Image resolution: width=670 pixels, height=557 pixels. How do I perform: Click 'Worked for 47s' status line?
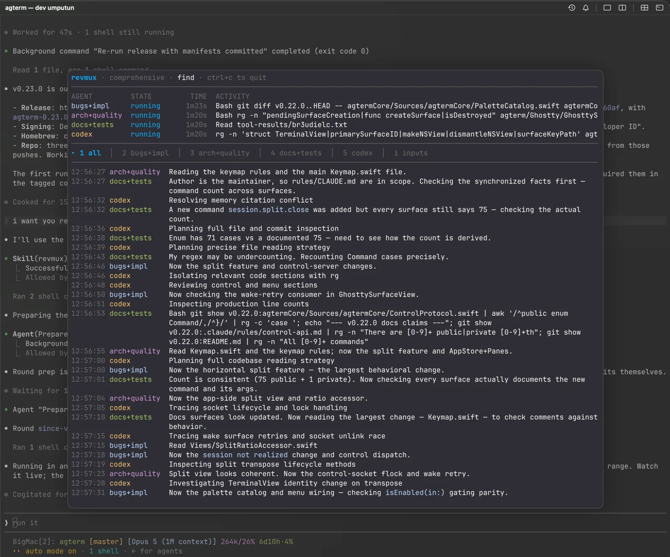coord(42,32)
